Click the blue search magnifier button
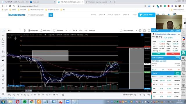 (x=51, y=15)
